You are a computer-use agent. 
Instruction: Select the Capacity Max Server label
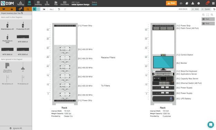pyautogui.click(x=187, y=79)
